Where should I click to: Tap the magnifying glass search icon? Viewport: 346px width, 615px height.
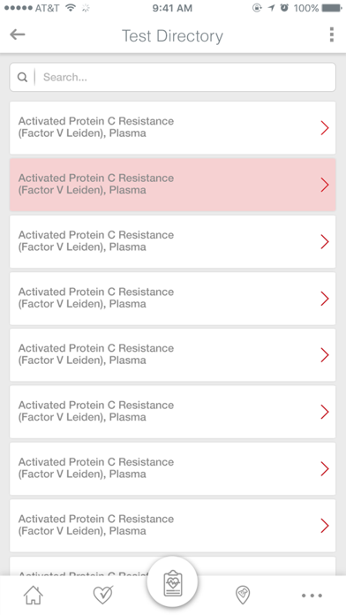click(22, 77)
